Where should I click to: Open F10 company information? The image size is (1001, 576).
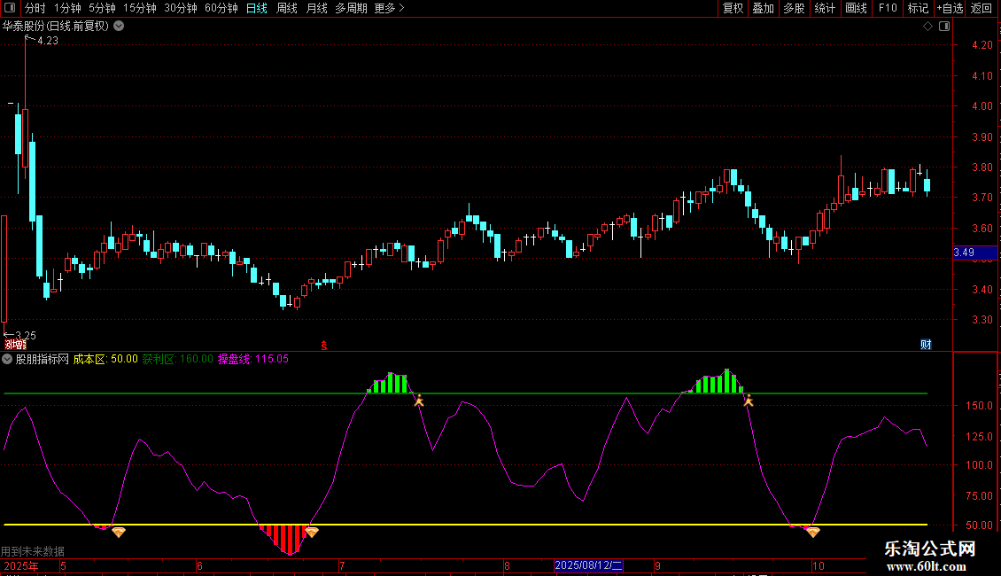coord(888,8)
